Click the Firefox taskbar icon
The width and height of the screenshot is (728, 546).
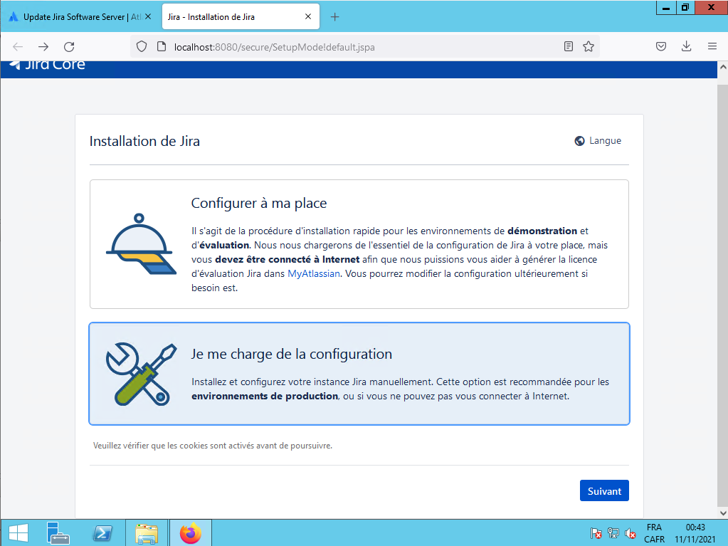[x=190, y=533]
